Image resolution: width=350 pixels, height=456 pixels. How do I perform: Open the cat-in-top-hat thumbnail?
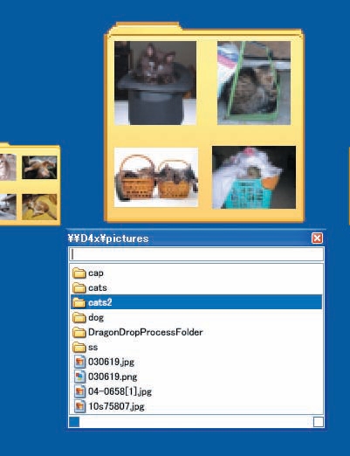click(x=155, y=83)
